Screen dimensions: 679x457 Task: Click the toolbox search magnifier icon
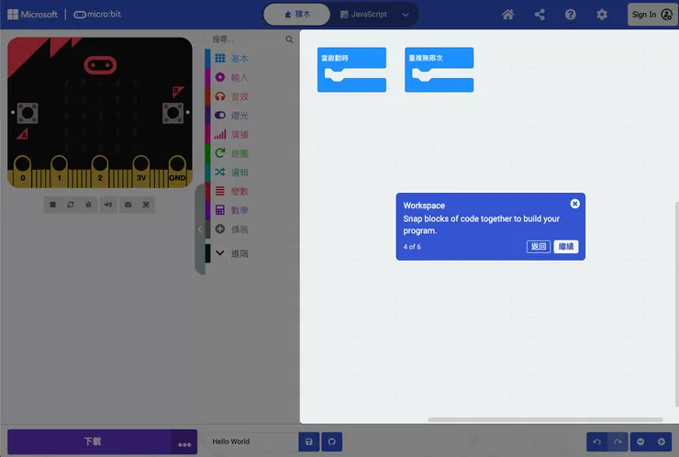click(289, 39)
